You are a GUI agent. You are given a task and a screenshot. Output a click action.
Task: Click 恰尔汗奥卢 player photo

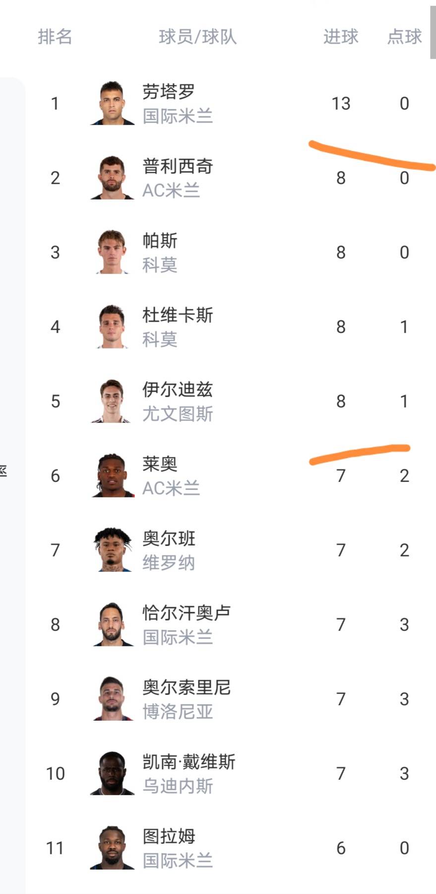113,624
